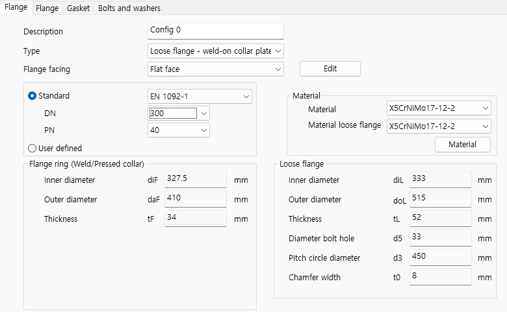Expand the Flange facing dropdown
507x312 pixels.
coord(216,69)
